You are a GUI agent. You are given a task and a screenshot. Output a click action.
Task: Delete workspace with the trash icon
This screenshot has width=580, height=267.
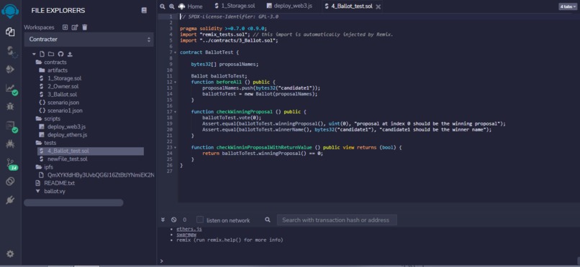85,27
